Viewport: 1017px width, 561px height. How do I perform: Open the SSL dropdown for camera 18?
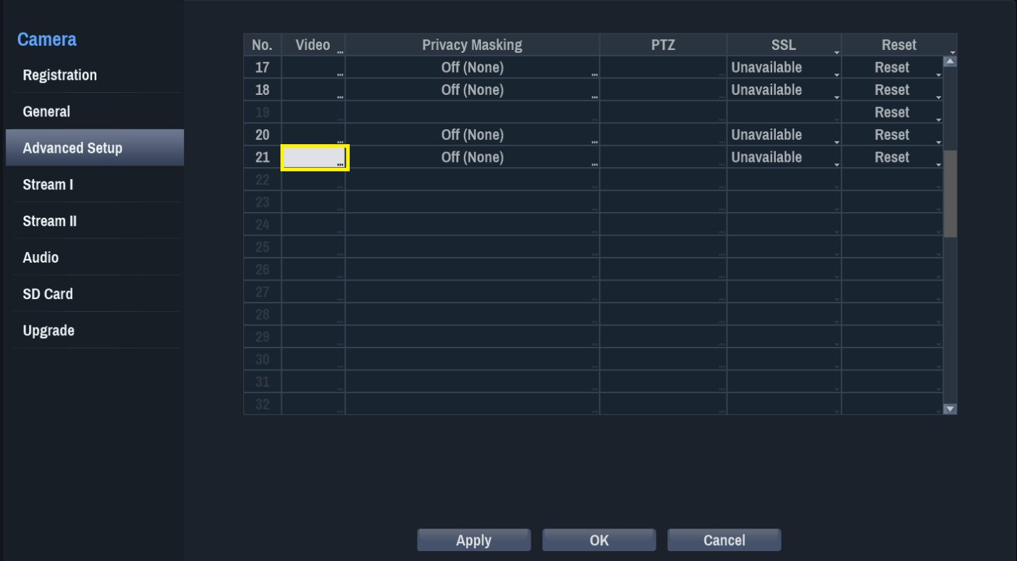[x=784, y=90]
